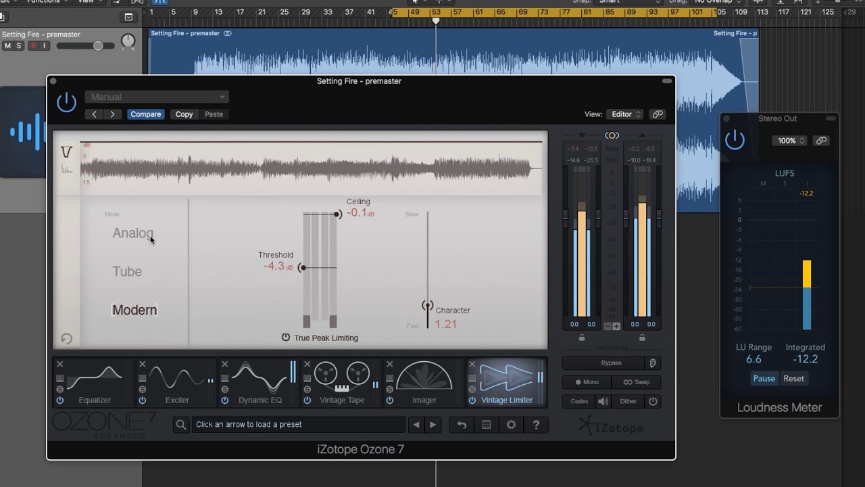Click the Copy button
The height and width of the screenshot is (487, 865).
[x=184, y=114]
